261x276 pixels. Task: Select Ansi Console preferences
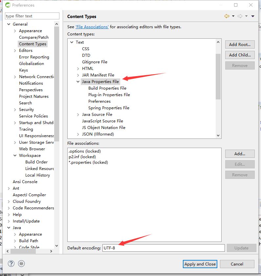25,182
